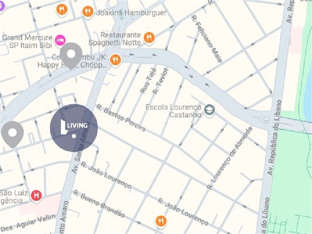Click the Av. República do Líbano label
The width and height of the screenshot is (312, 234).
click(x=275, y=137)
